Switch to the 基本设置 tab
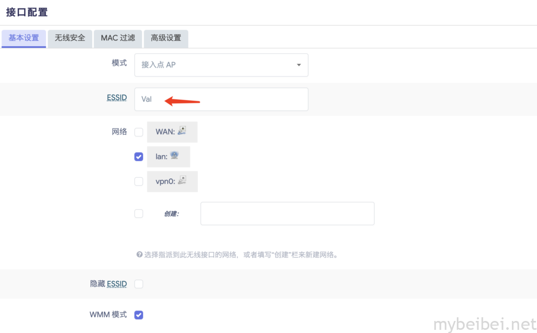 pyautogui.click(x=24, y=38)
